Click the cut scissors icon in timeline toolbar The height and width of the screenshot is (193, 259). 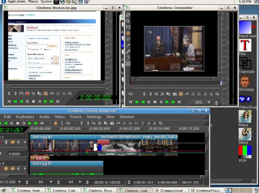(100, 123)
